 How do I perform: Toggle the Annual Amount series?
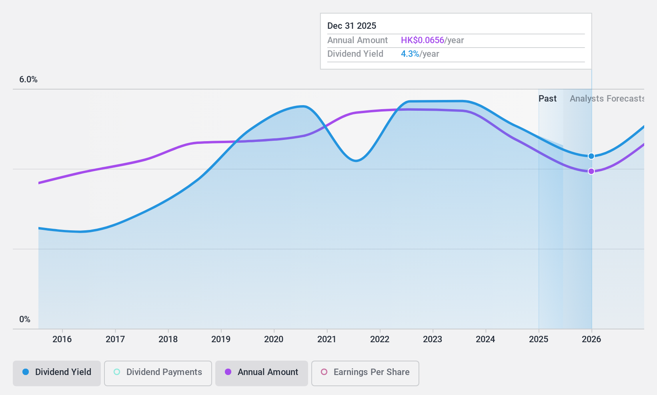click(x=262, y=373)
